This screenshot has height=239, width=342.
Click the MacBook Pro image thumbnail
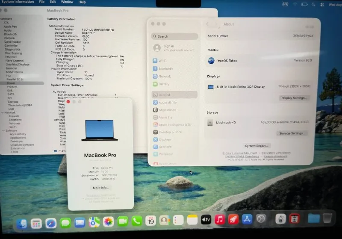click(x=100, y=130)
